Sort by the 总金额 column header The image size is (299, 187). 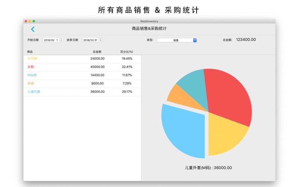point(97,52)
